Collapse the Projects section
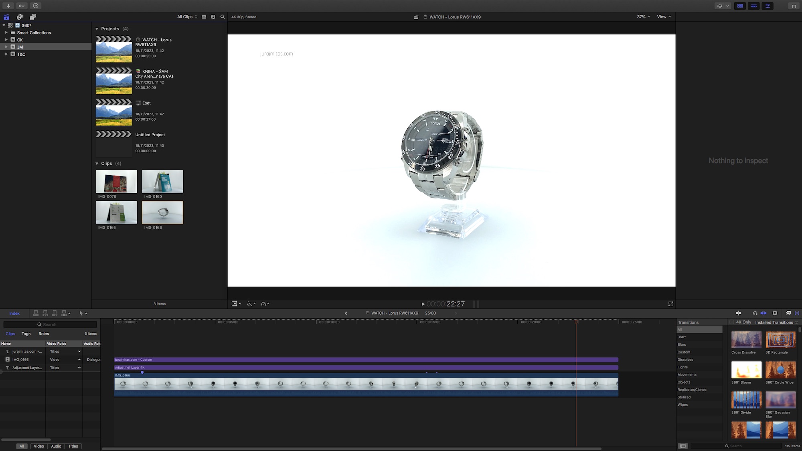The image size is (802, 451). click(x=97, y=29)
